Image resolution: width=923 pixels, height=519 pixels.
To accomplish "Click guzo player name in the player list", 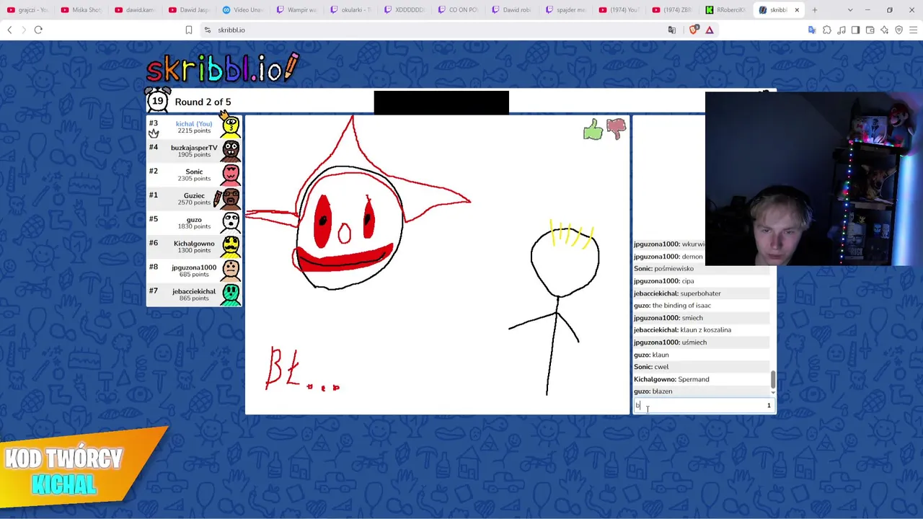I will (x=194, y=220).
